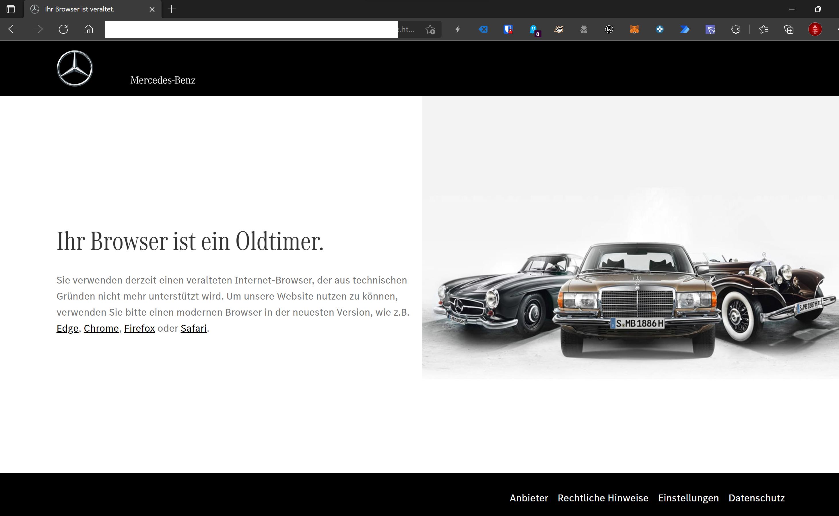Open the user profile avatar

coord(815,29)
